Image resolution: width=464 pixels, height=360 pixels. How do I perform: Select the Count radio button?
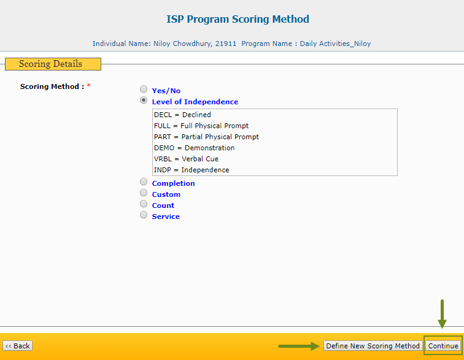tap(144, 204)
